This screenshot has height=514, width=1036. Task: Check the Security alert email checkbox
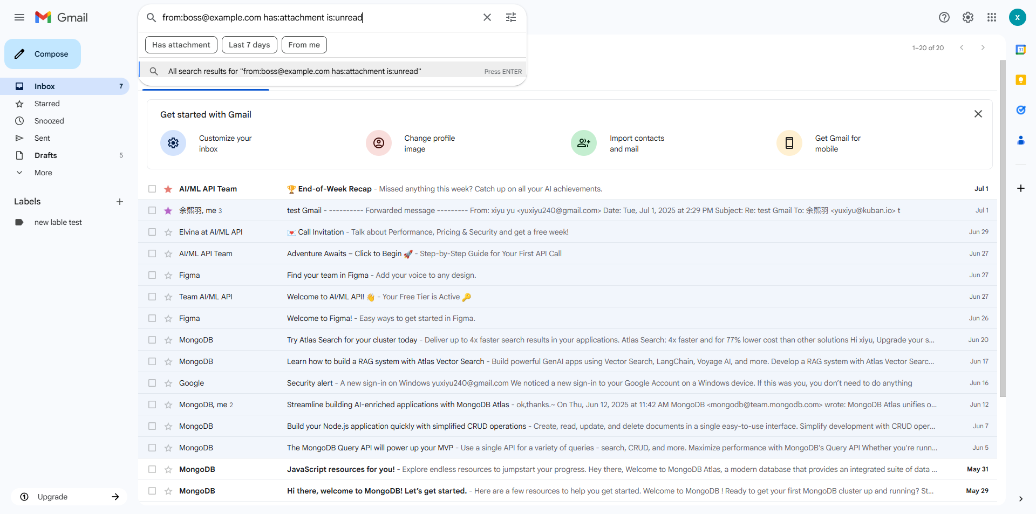pyautogui.click(x=152, y=383)
